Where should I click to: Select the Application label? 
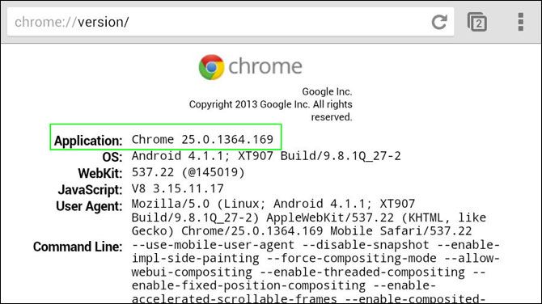(88, 141)
